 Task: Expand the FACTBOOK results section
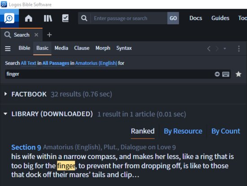click(6, 94)
